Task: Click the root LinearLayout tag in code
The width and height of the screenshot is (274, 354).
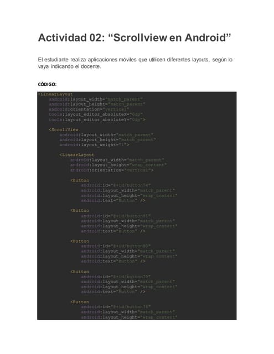Action: pos(55,94)
